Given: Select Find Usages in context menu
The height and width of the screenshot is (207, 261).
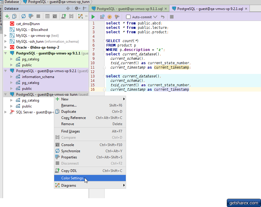Looking at the screenshot, I should pos(90,131).
